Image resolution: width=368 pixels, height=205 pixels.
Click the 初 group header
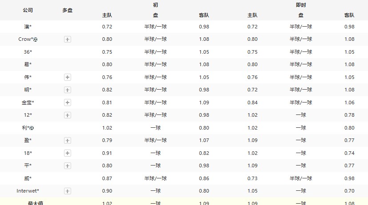tap(155, 5)
